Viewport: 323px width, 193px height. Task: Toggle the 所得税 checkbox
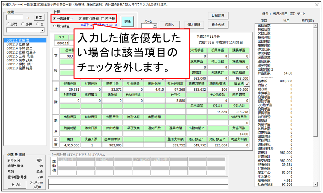point(103,19)
